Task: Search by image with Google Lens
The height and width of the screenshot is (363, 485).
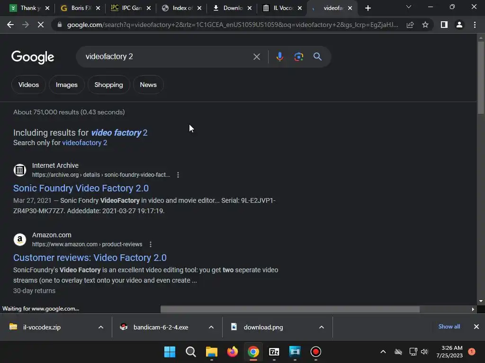Action: [x=298, y=57]
